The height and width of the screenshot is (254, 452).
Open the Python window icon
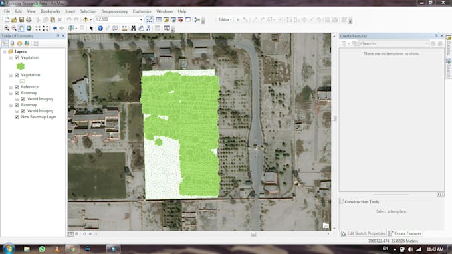click(x=188, y=19)
